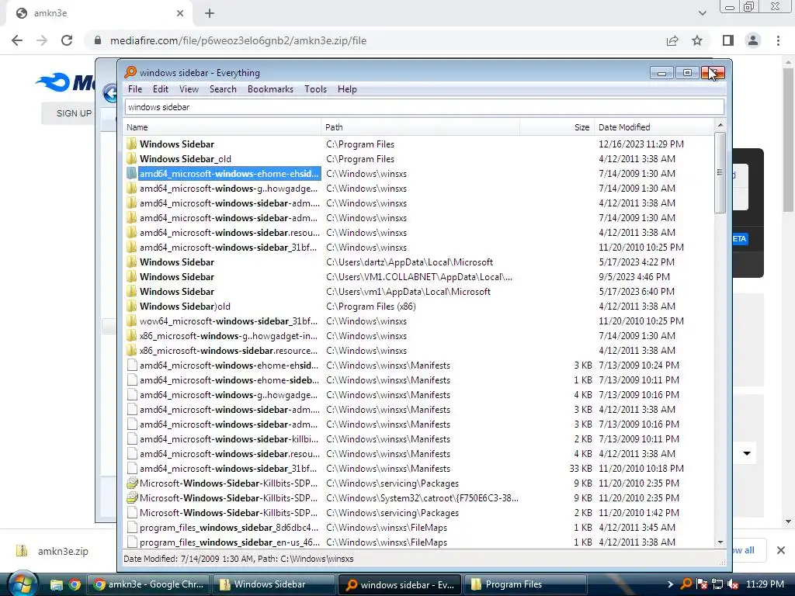Click the date 11/20/2010 10:18 PM
The height and width of the screenshot is (596, 795).
click(641, 469)
